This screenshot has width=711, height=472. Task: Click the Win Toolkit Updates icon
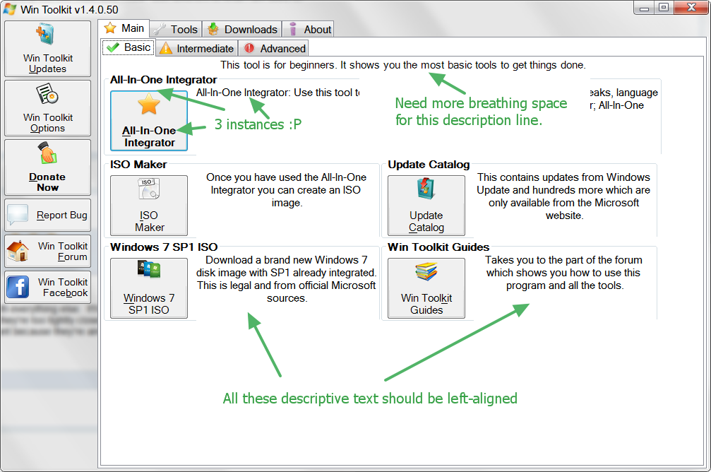click(45, 35)
